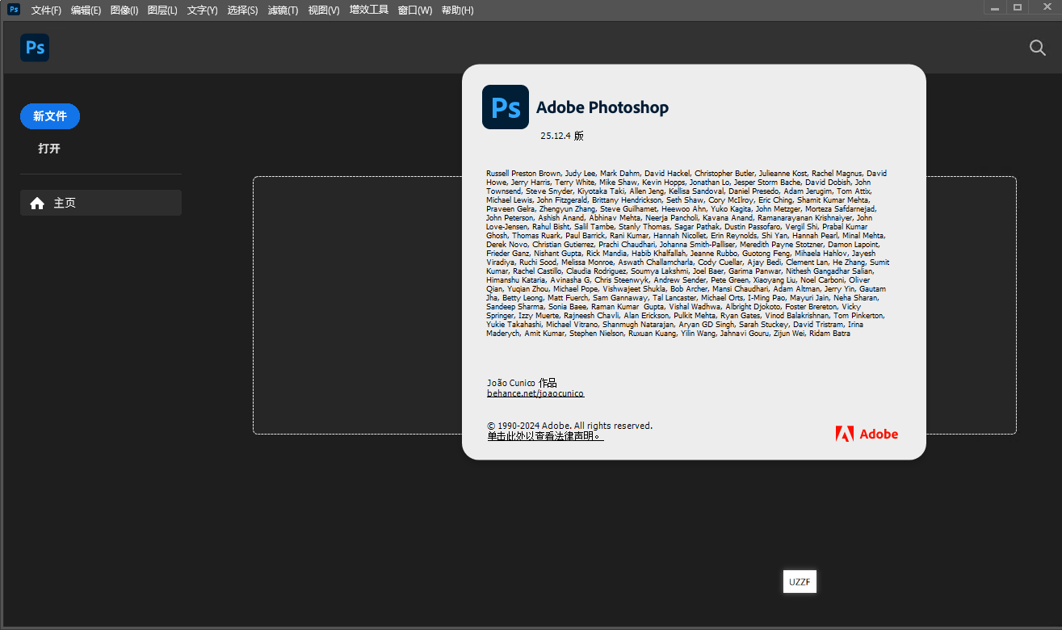The width and height of the screenshot is (1062, 630).
Task: Click the home icon beside 主页
Action: pos(37,204)
